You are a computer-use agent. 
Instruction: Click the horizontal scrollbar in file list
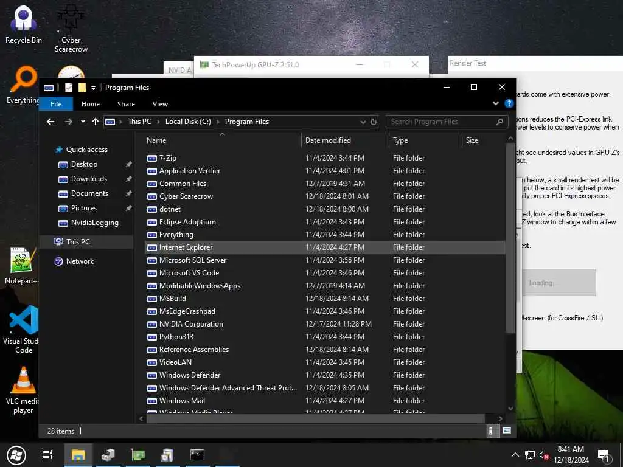[316, 418]
